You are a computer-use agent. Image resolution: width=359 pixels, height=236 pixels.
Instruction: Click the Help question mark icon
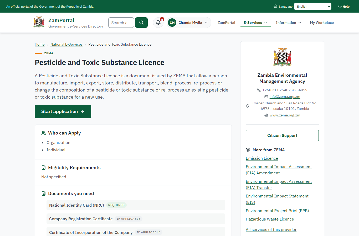point(340,7)
